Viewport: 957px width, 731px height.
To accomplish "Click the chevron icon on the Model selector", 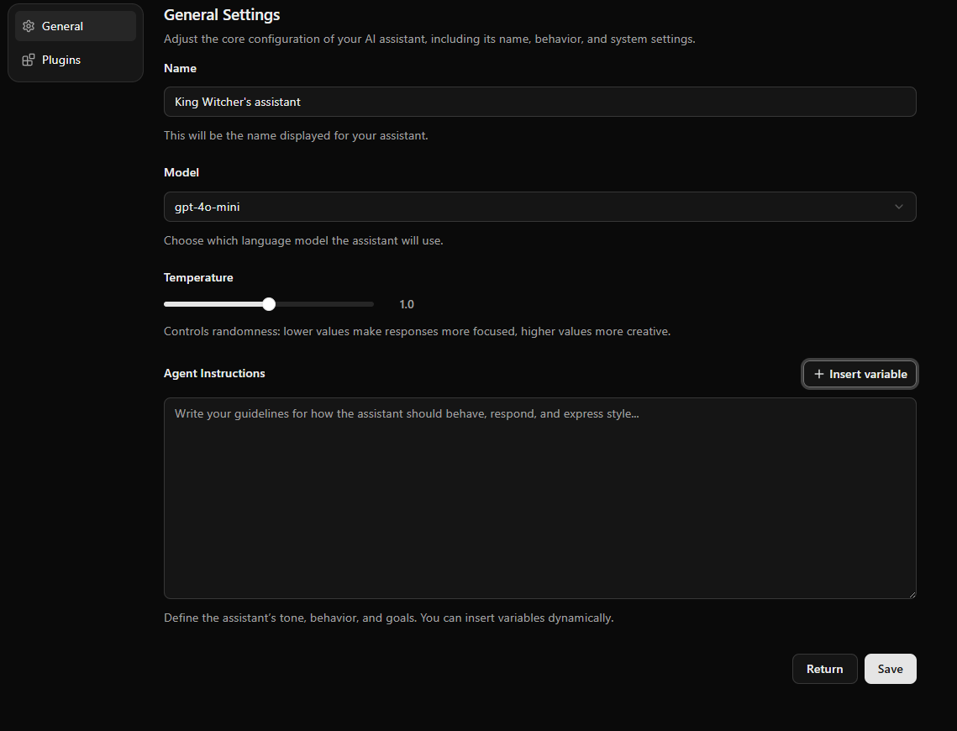I will (898, 207).
